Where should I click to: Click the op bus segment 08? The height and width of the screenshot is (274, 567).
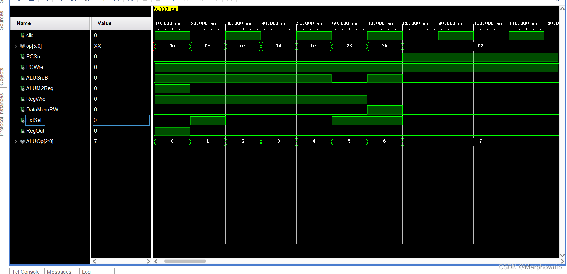click(x=208, y=46)
